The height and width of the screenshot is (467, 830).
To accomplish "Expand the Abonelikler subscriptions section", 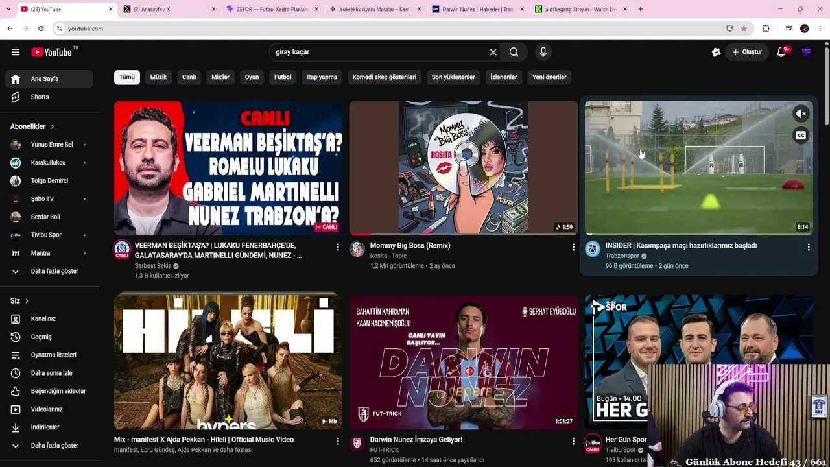I will tap(32, 126).
